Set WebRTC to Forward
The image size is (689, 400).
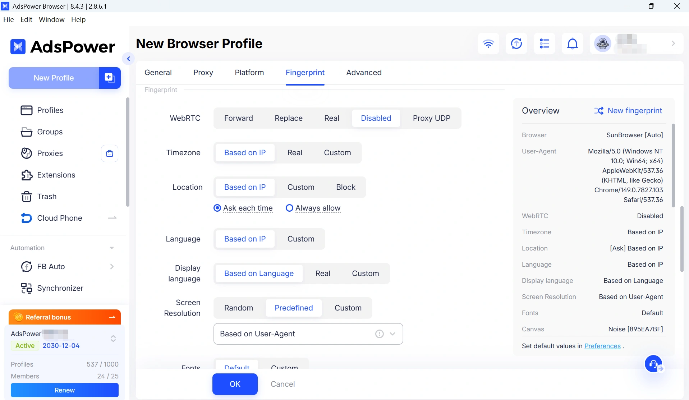239,118
